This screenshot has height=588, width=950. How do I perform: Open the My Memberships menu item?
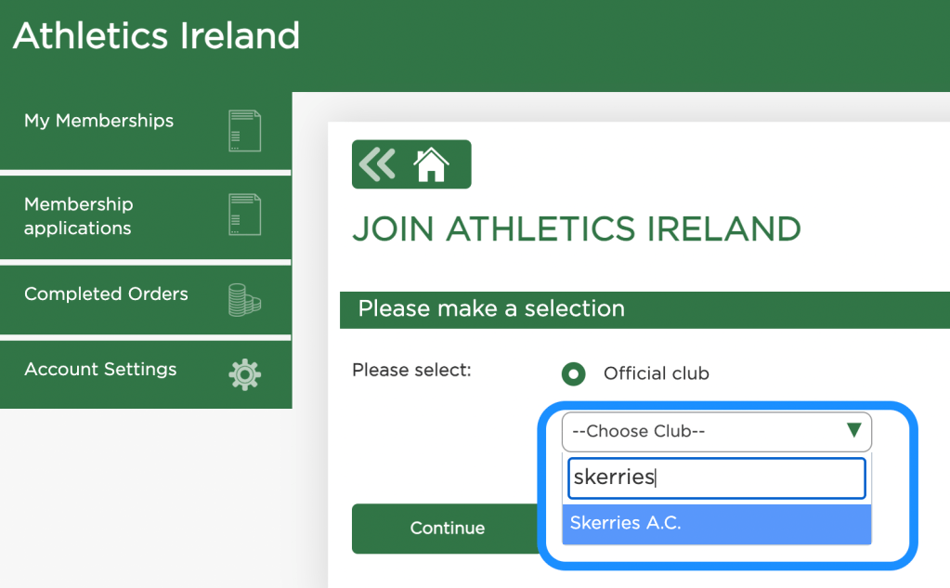pos(99,121)
